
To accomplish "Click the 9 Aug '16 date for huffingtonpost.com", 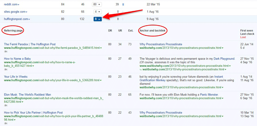I will (152, 19).
